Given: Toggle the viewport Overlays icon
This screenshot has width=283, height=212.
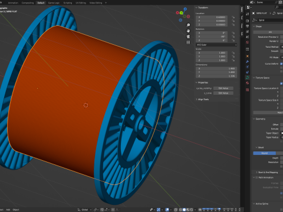Looking at the screenshot, I should coord(167,210).
